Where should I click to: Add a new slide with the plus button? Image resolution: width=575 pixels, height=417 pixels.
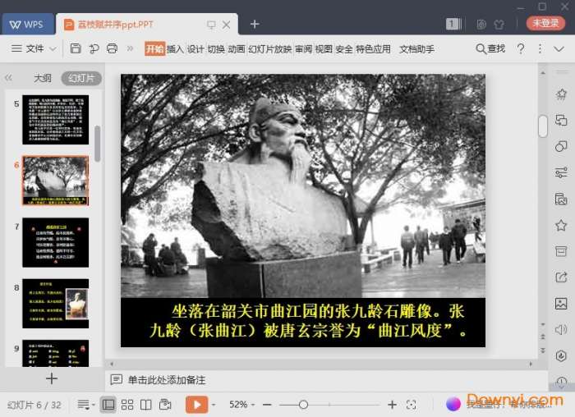tap(51, 378)
